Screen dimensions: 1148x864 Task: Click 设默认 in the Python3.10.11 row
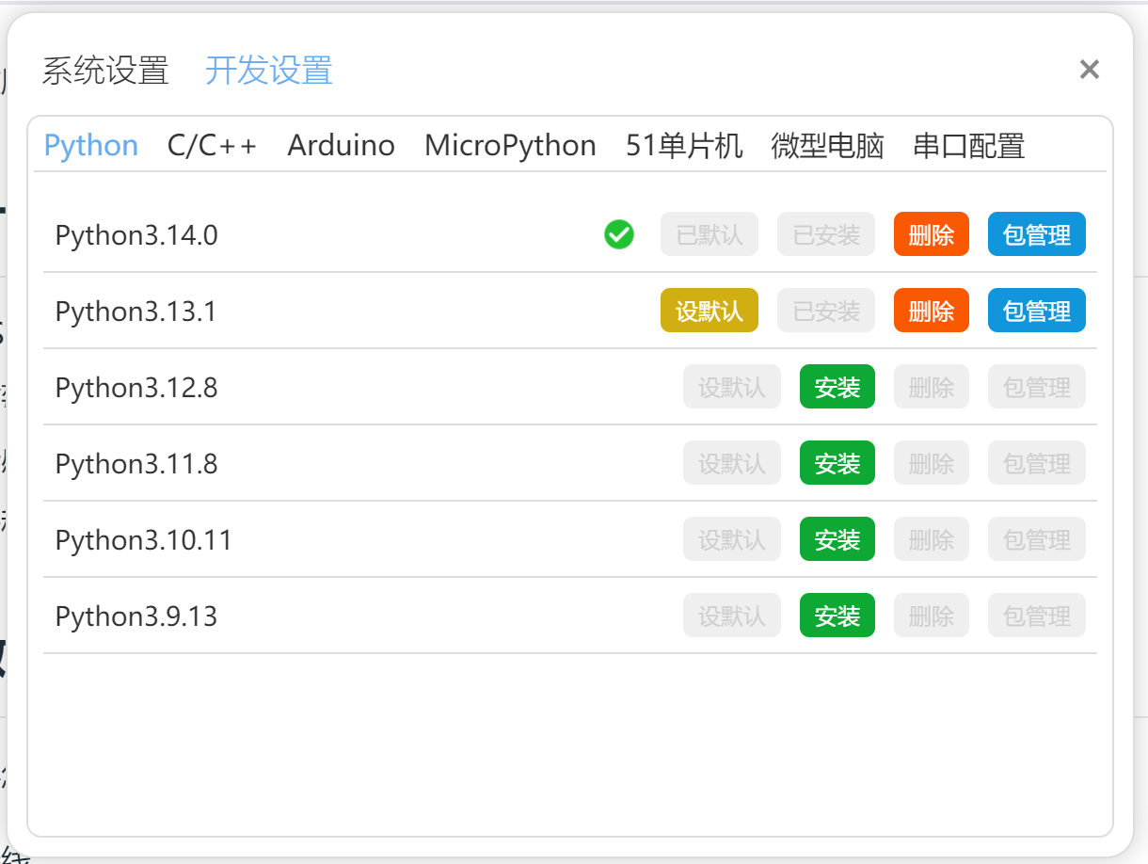tap(732, 539)
